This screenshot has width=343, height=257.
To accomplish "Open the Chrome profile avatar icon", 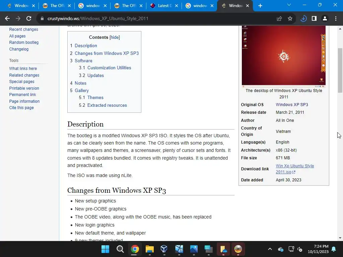I will [325, 19].
